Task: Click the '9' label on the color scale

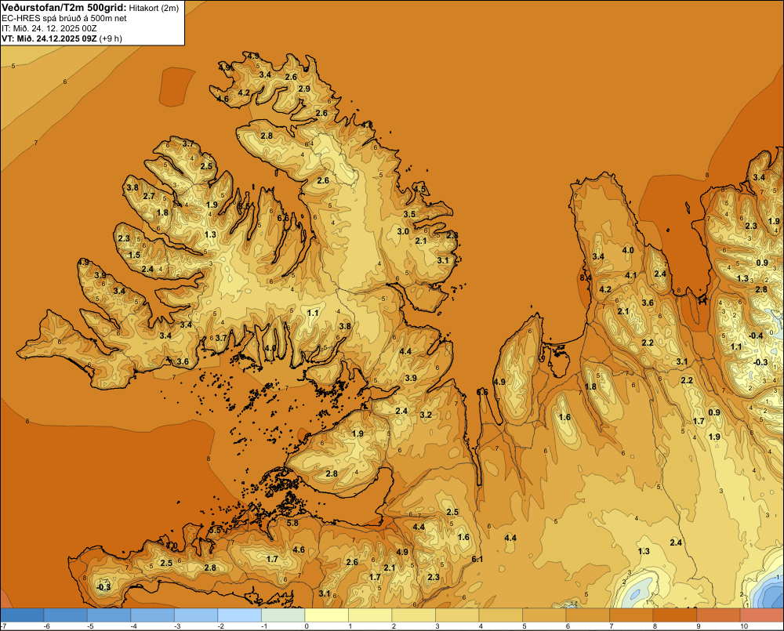Action: 699,626
